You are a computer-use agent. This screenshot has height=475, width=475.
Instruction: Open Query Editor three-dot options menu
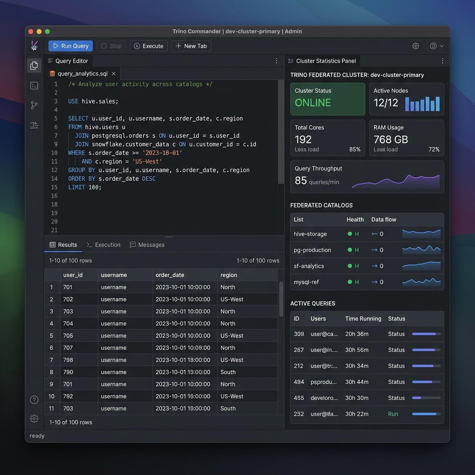(276, 61)
